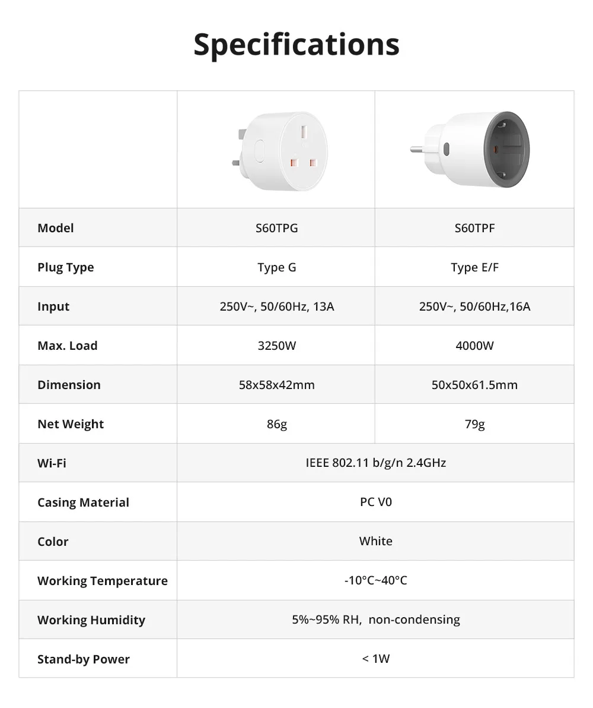
Task: Select the 50x50x61.5mm dimension value
Action: (474, 385)
